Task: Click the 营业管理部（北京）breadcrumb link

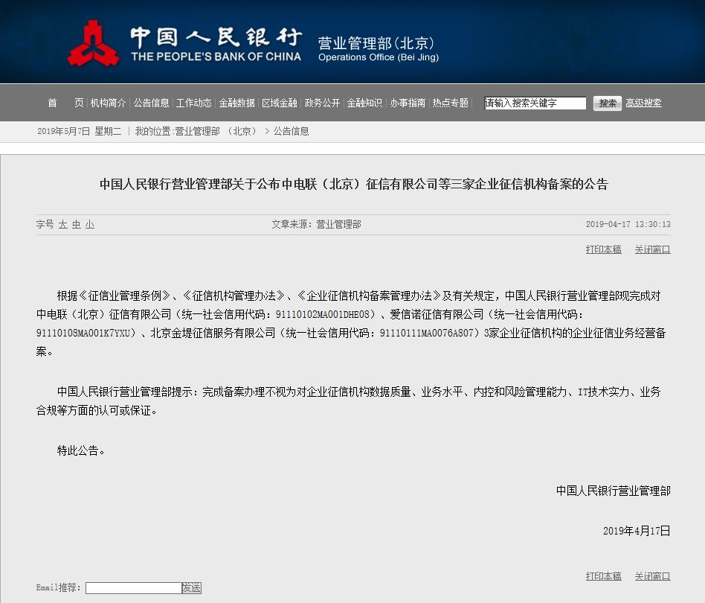Action: coord(216,131)
